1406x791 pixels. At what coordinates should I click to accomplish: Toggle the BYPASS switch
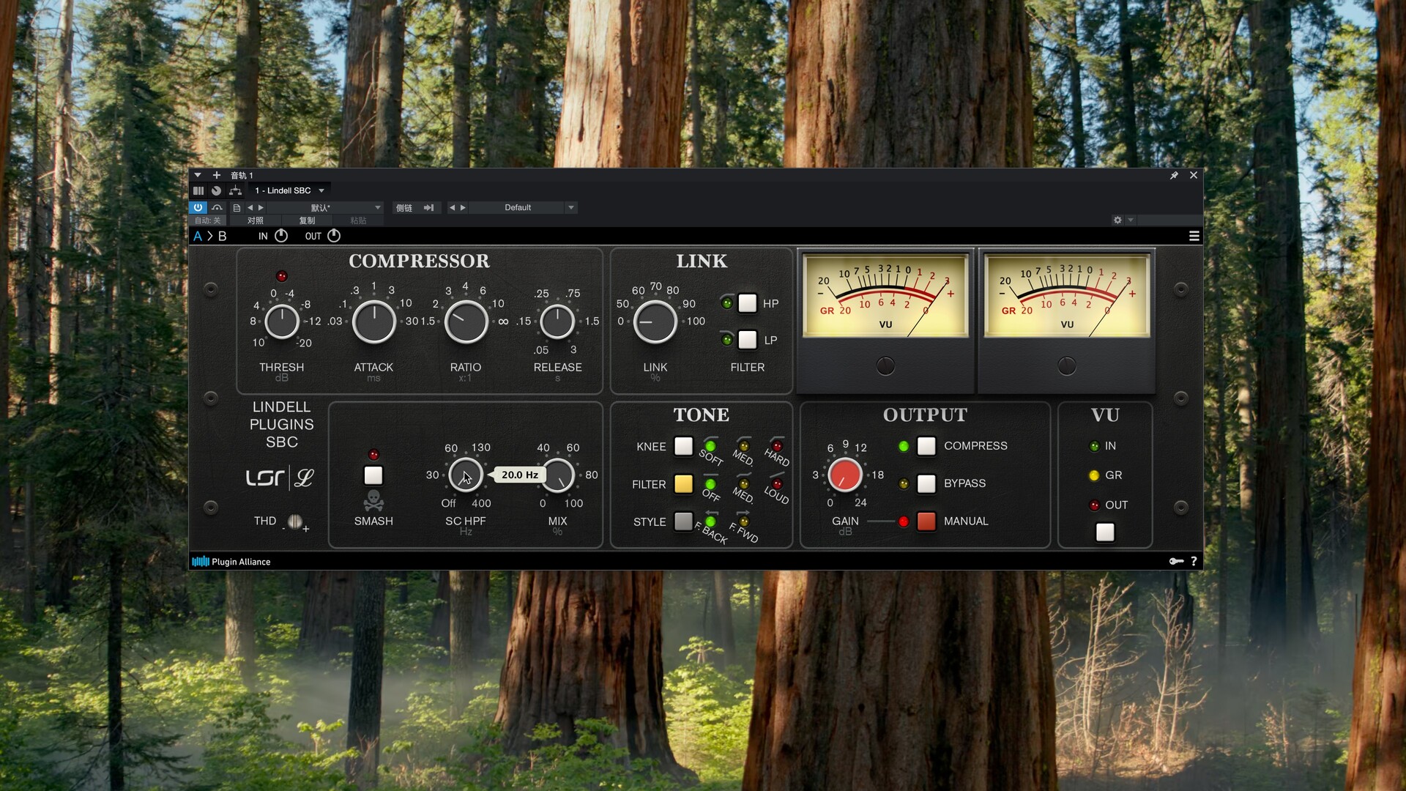(926, 483)
